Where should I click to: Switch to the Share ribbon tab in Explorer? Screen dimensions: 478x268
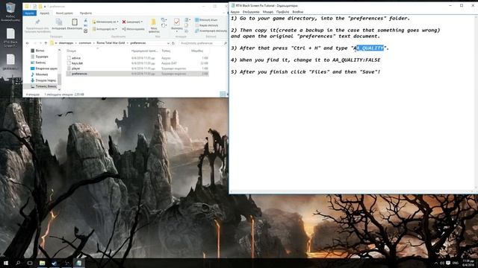pos(64,13)
